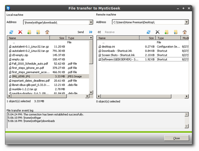Click local create new folder icon
Image resolution: width=199 pixels, height=151 pixels.
pos(29,32)
